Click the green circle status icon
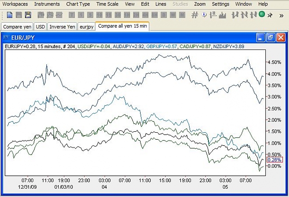289x197 pixels. click(x=262, y=14)
